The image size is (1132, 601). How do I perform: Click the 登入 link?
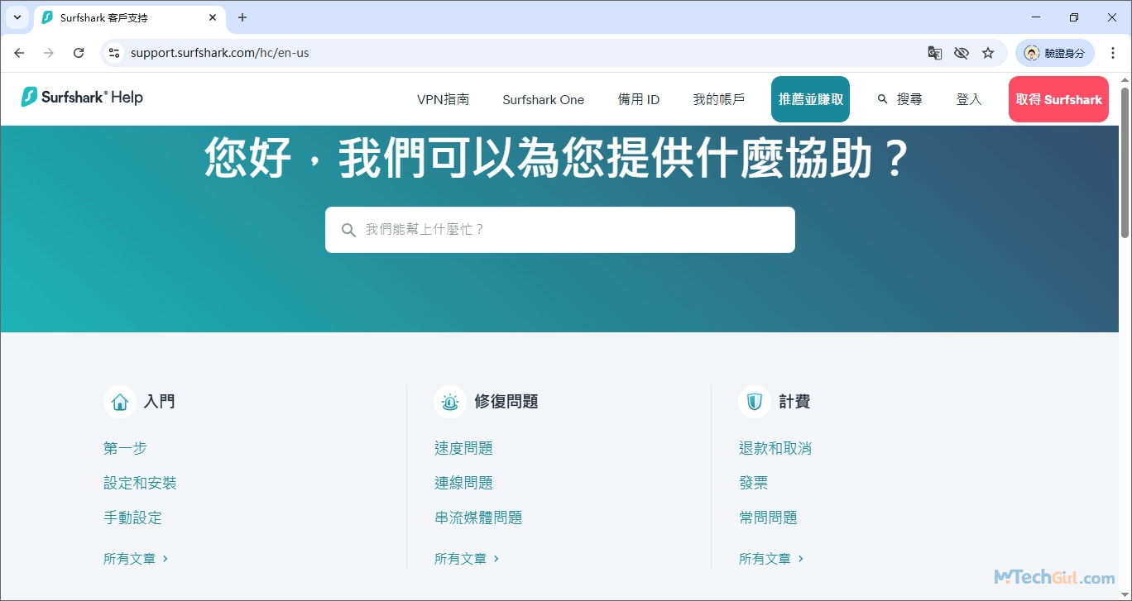tap(968, 98)
